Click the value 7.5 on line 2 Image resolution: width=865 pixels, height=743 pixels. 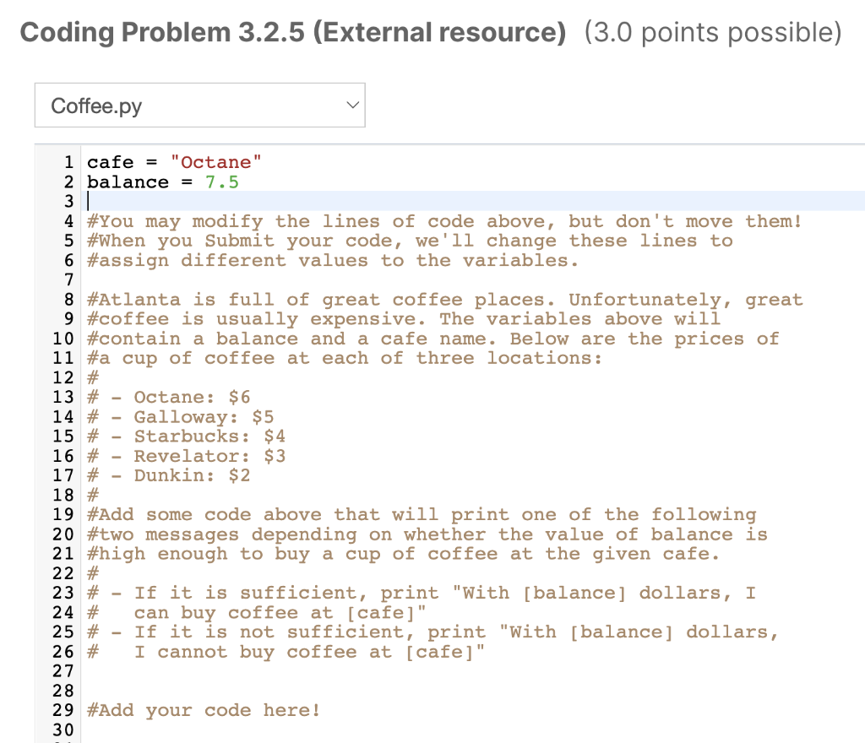[221, 182]
